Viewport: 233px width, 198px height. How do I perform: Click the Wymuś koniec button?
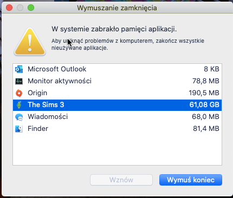tap(191, 180)
